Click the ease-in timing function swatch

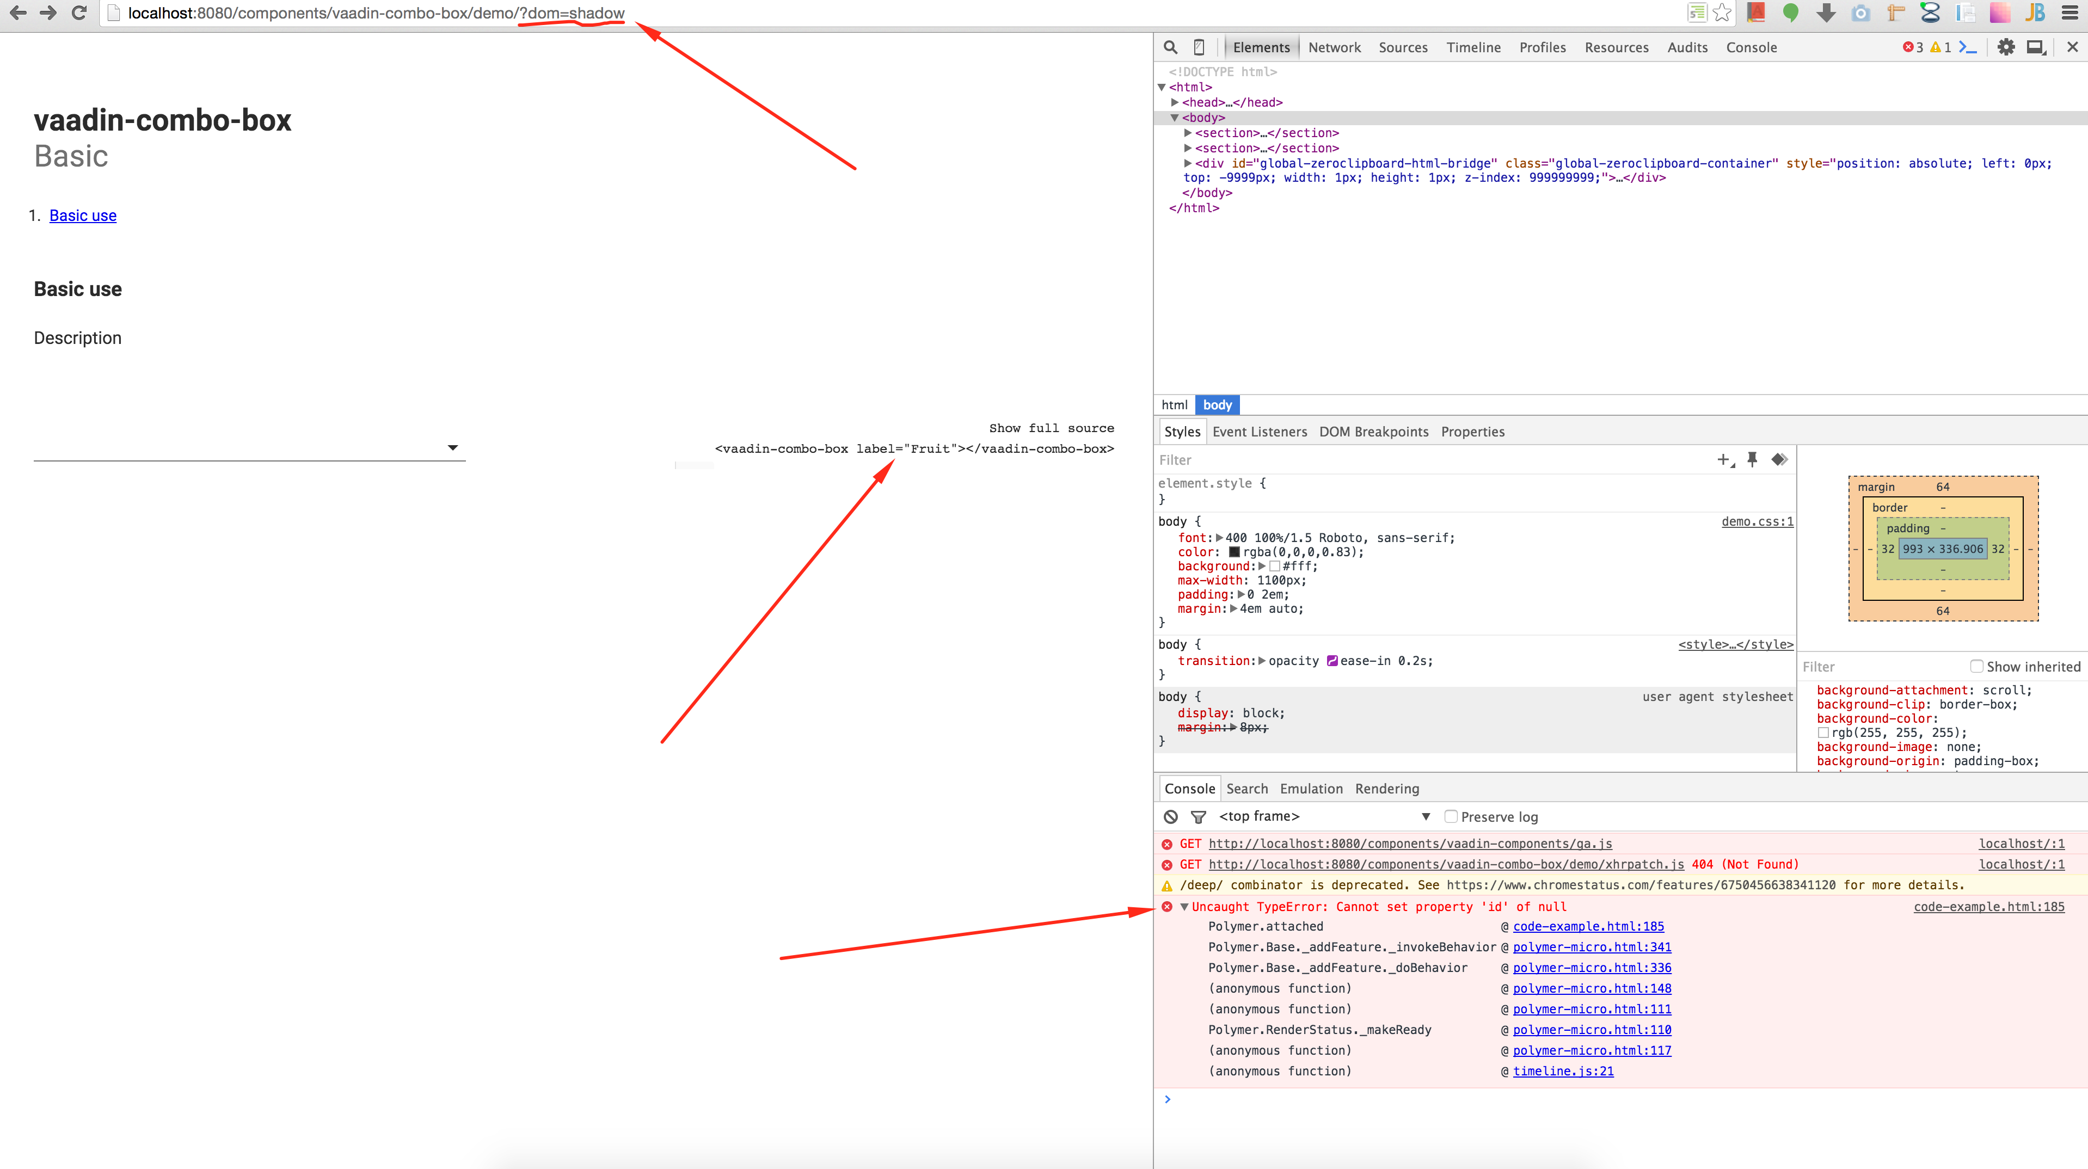point(1332,661)
